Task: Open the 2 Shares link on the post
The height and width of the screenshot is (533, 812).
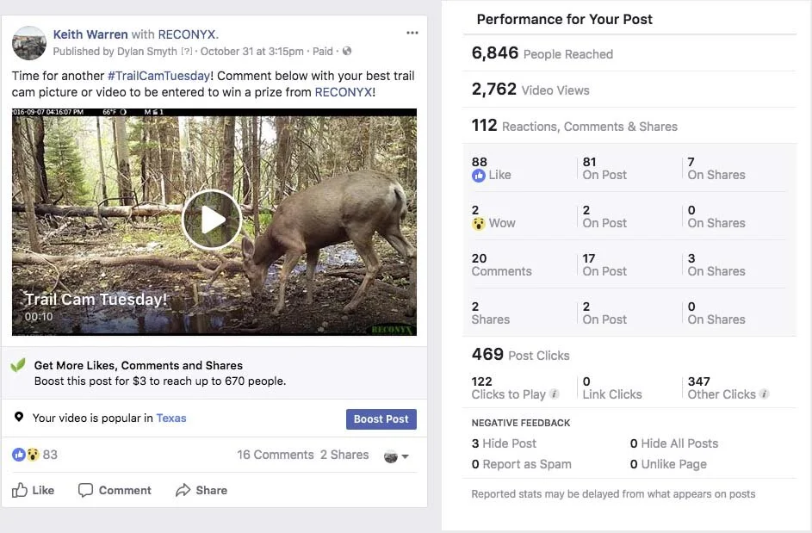Action: coord(344,455)
